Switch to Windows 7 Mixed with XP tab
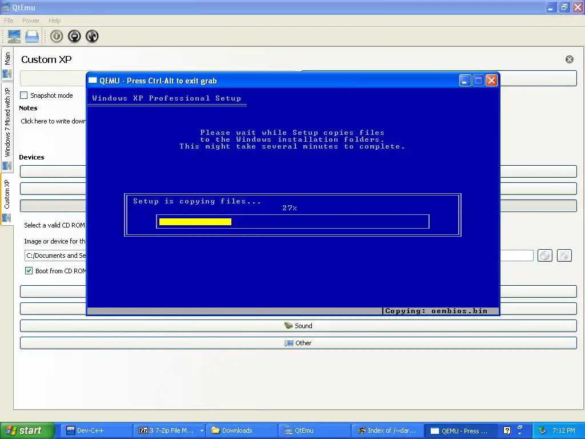The height and width of the screenshot is (439, 585). click(7, 127)
